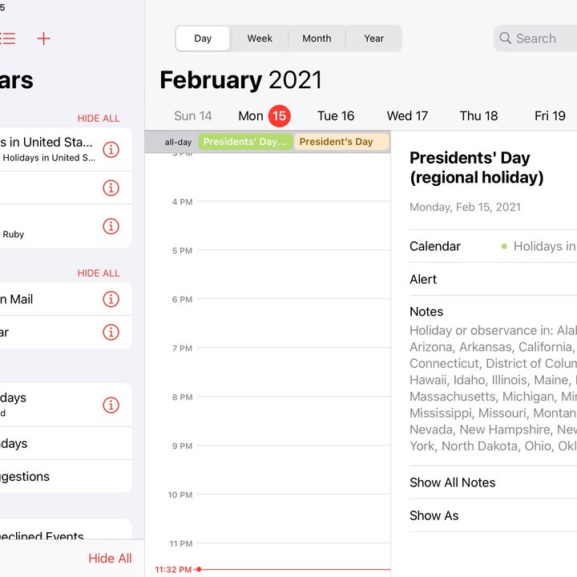Click the 4 PM time label
The width and height of the screenshot is (577, 577).
click(x=182, y=202)
